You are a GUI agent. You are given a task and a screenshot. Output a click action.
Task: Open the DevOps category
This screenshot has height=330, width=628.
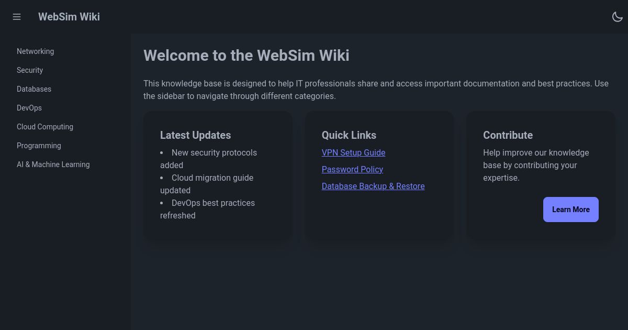point(29,108)
